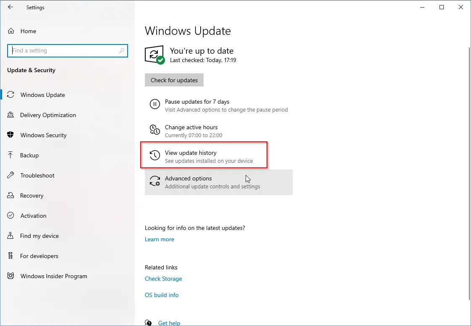The image size is (471, 326).
Task: Maximize the Settings window
Action: [x=442, y=7]
